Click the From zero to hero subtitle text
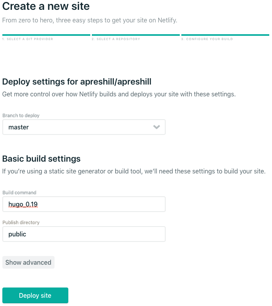The height and width of the screenshot is (306, 272). (89, 20)
